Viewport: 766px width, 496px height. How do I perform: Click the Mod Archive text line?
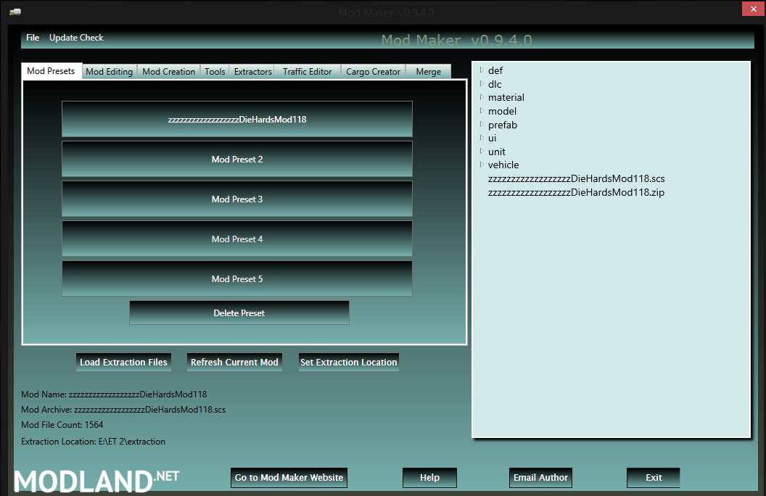[x=123, y=410]
